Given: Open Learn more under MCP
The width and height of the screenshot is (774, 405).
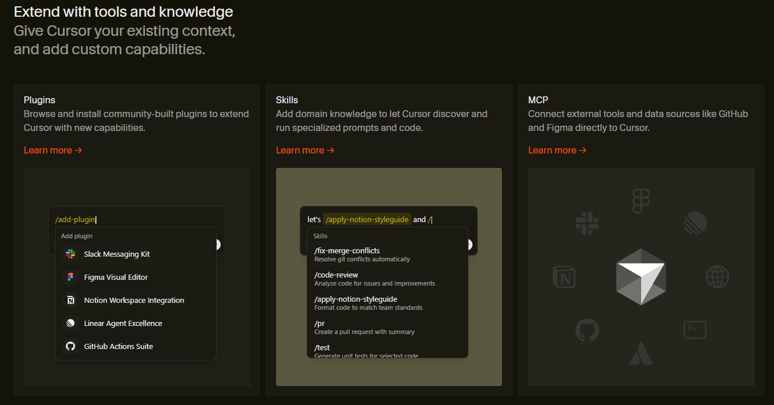Looking at the screenshot, I should point(557,150).
